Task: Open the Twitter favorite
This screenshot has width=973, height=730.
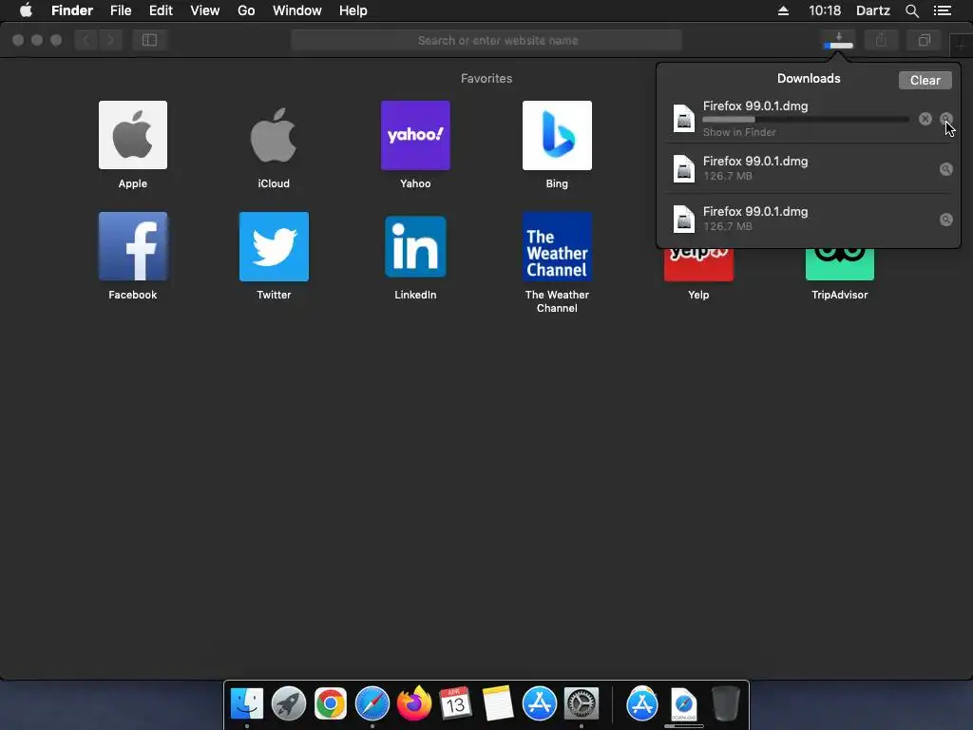Action: pos(274,246)
